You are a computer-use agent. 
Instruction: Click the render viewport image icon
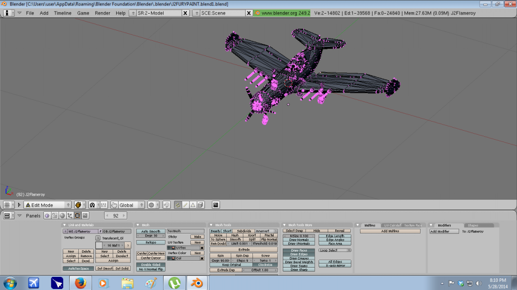click(216, 205)
